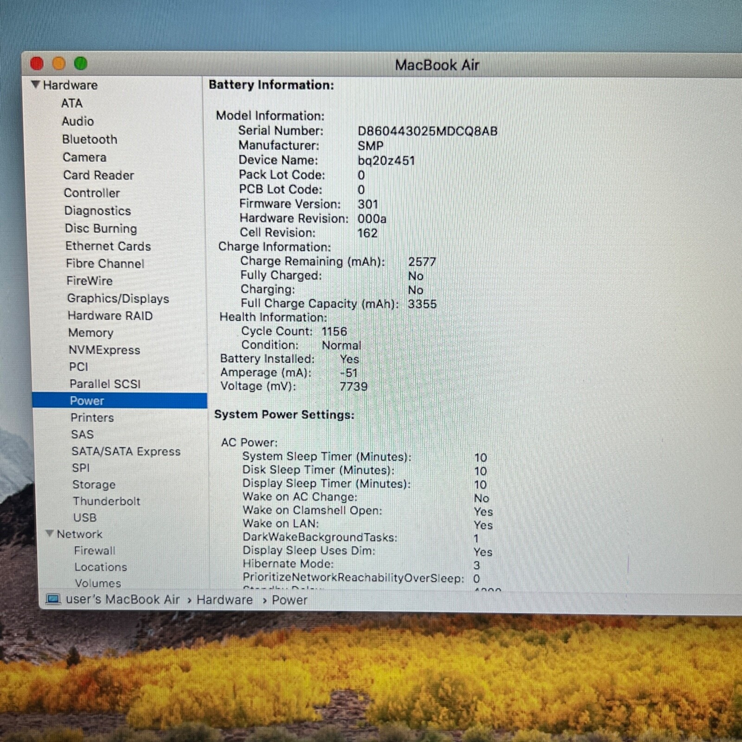Click the green zoom window button
This screenshot has height=742, width=742.
[81, 63]
